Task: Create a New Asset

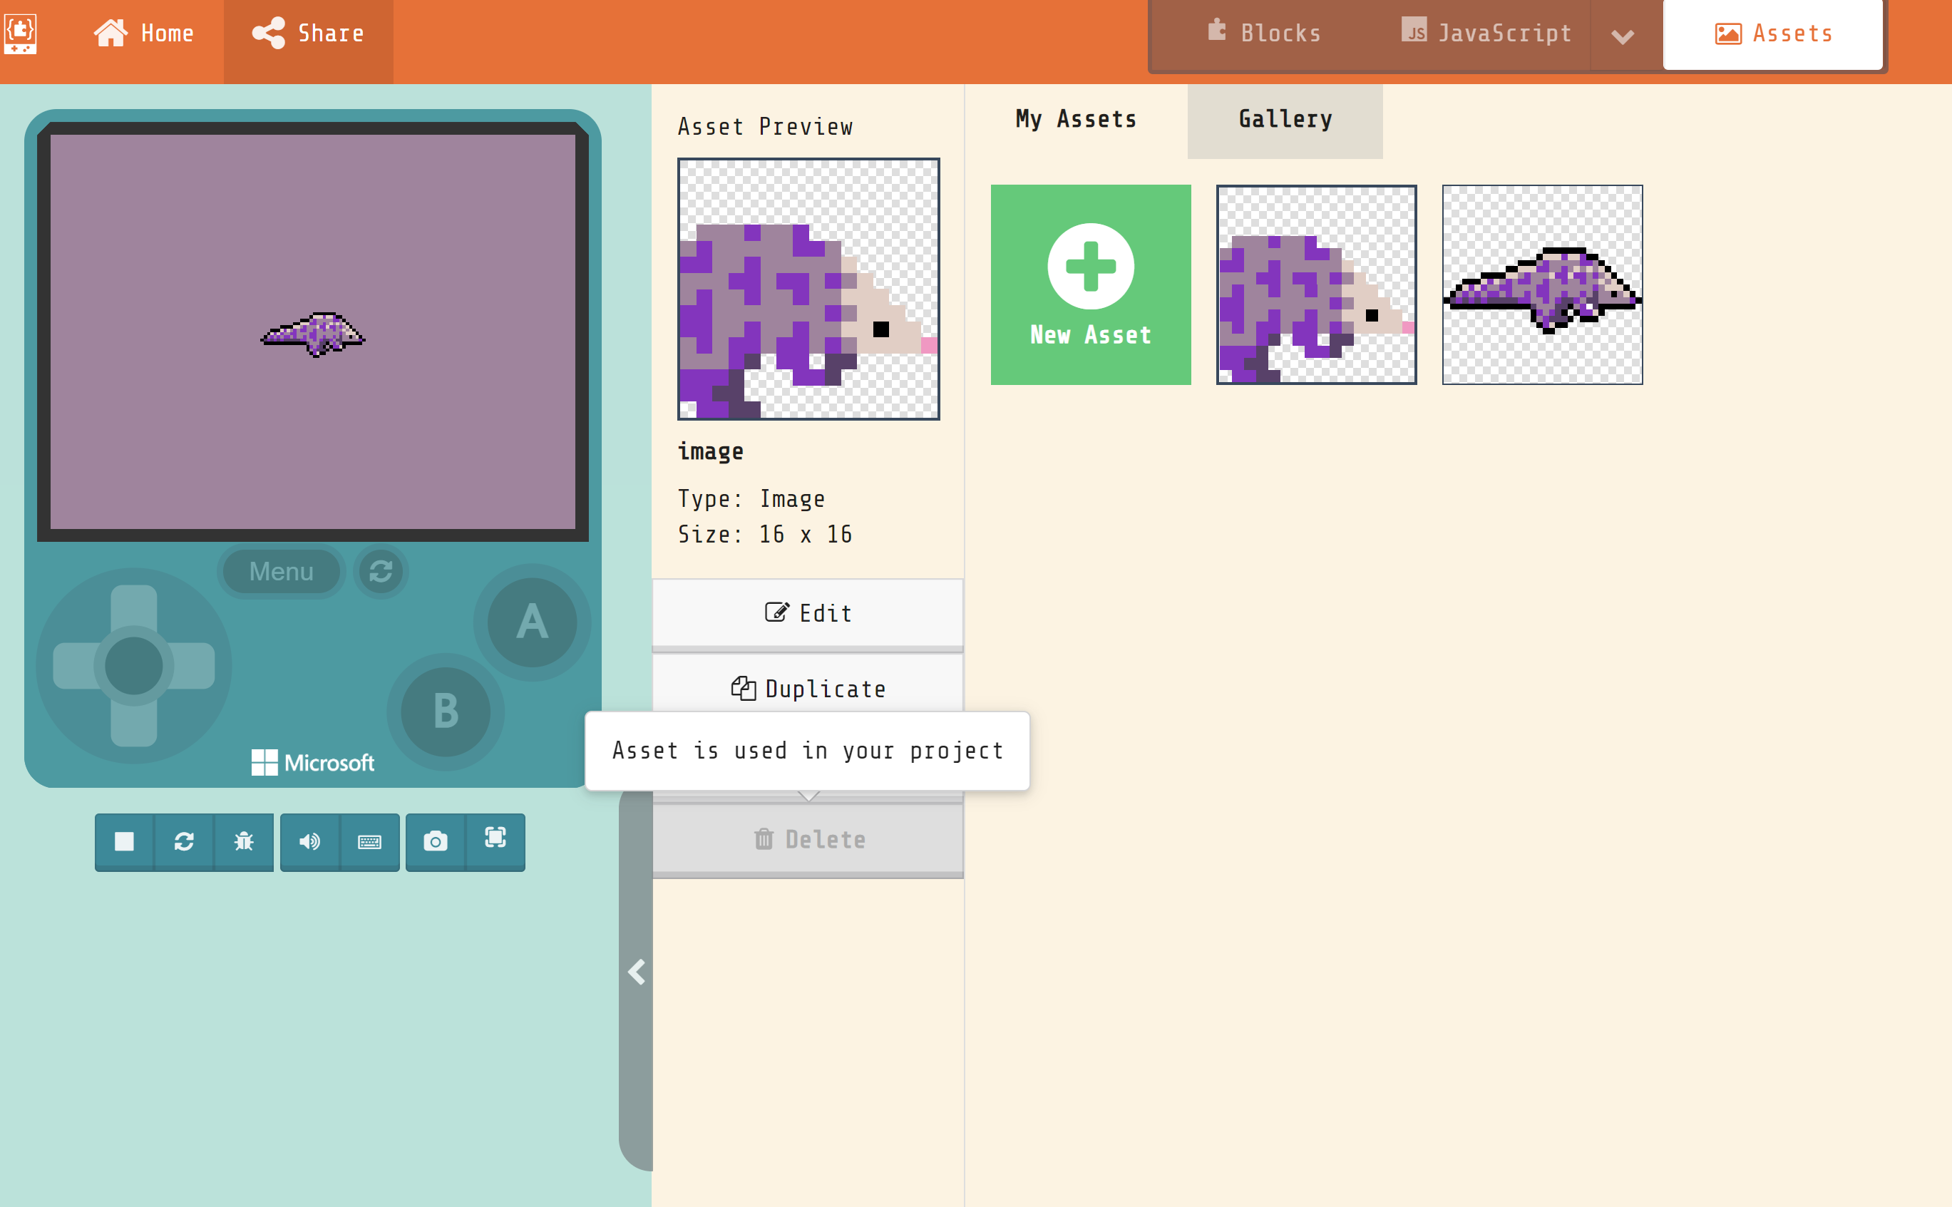Action: [x=1090, y=284]
